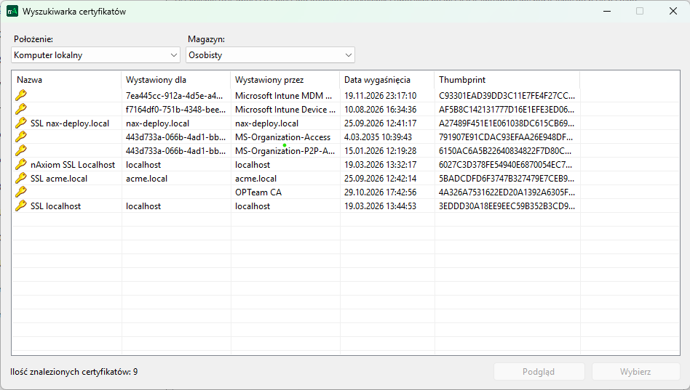Viewport: 690px width, 390px height.
Task: Click the Wybierz button
Action: (635, 372)
